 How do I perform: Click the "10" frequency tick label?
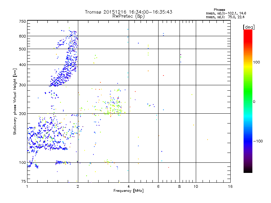click(196, 186)
